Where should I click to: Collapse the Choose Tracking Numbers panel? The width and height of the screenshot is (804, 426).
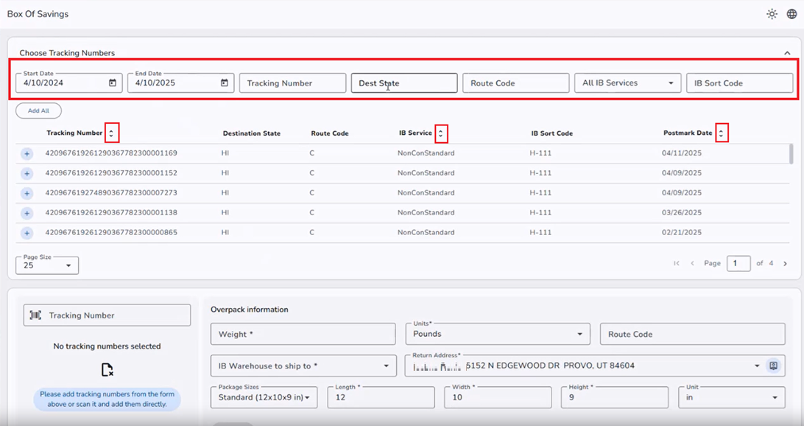pyautogui.click(x=787, y=53)
